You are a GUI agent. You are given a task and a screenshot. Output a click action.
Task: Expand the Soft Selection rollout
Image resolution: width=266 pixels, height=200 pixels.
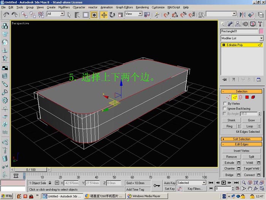(241, 139)
